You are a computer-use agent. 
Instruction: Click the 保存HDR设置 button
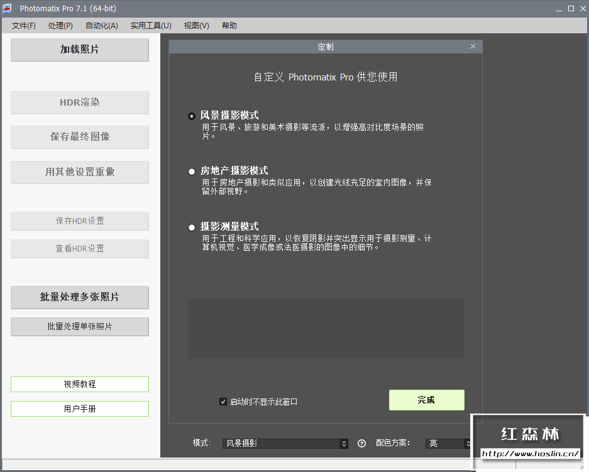[x=80, y=221]
